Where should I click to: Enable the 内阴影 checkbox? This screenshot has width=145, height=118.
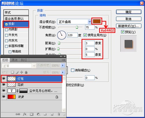(6, 30)
